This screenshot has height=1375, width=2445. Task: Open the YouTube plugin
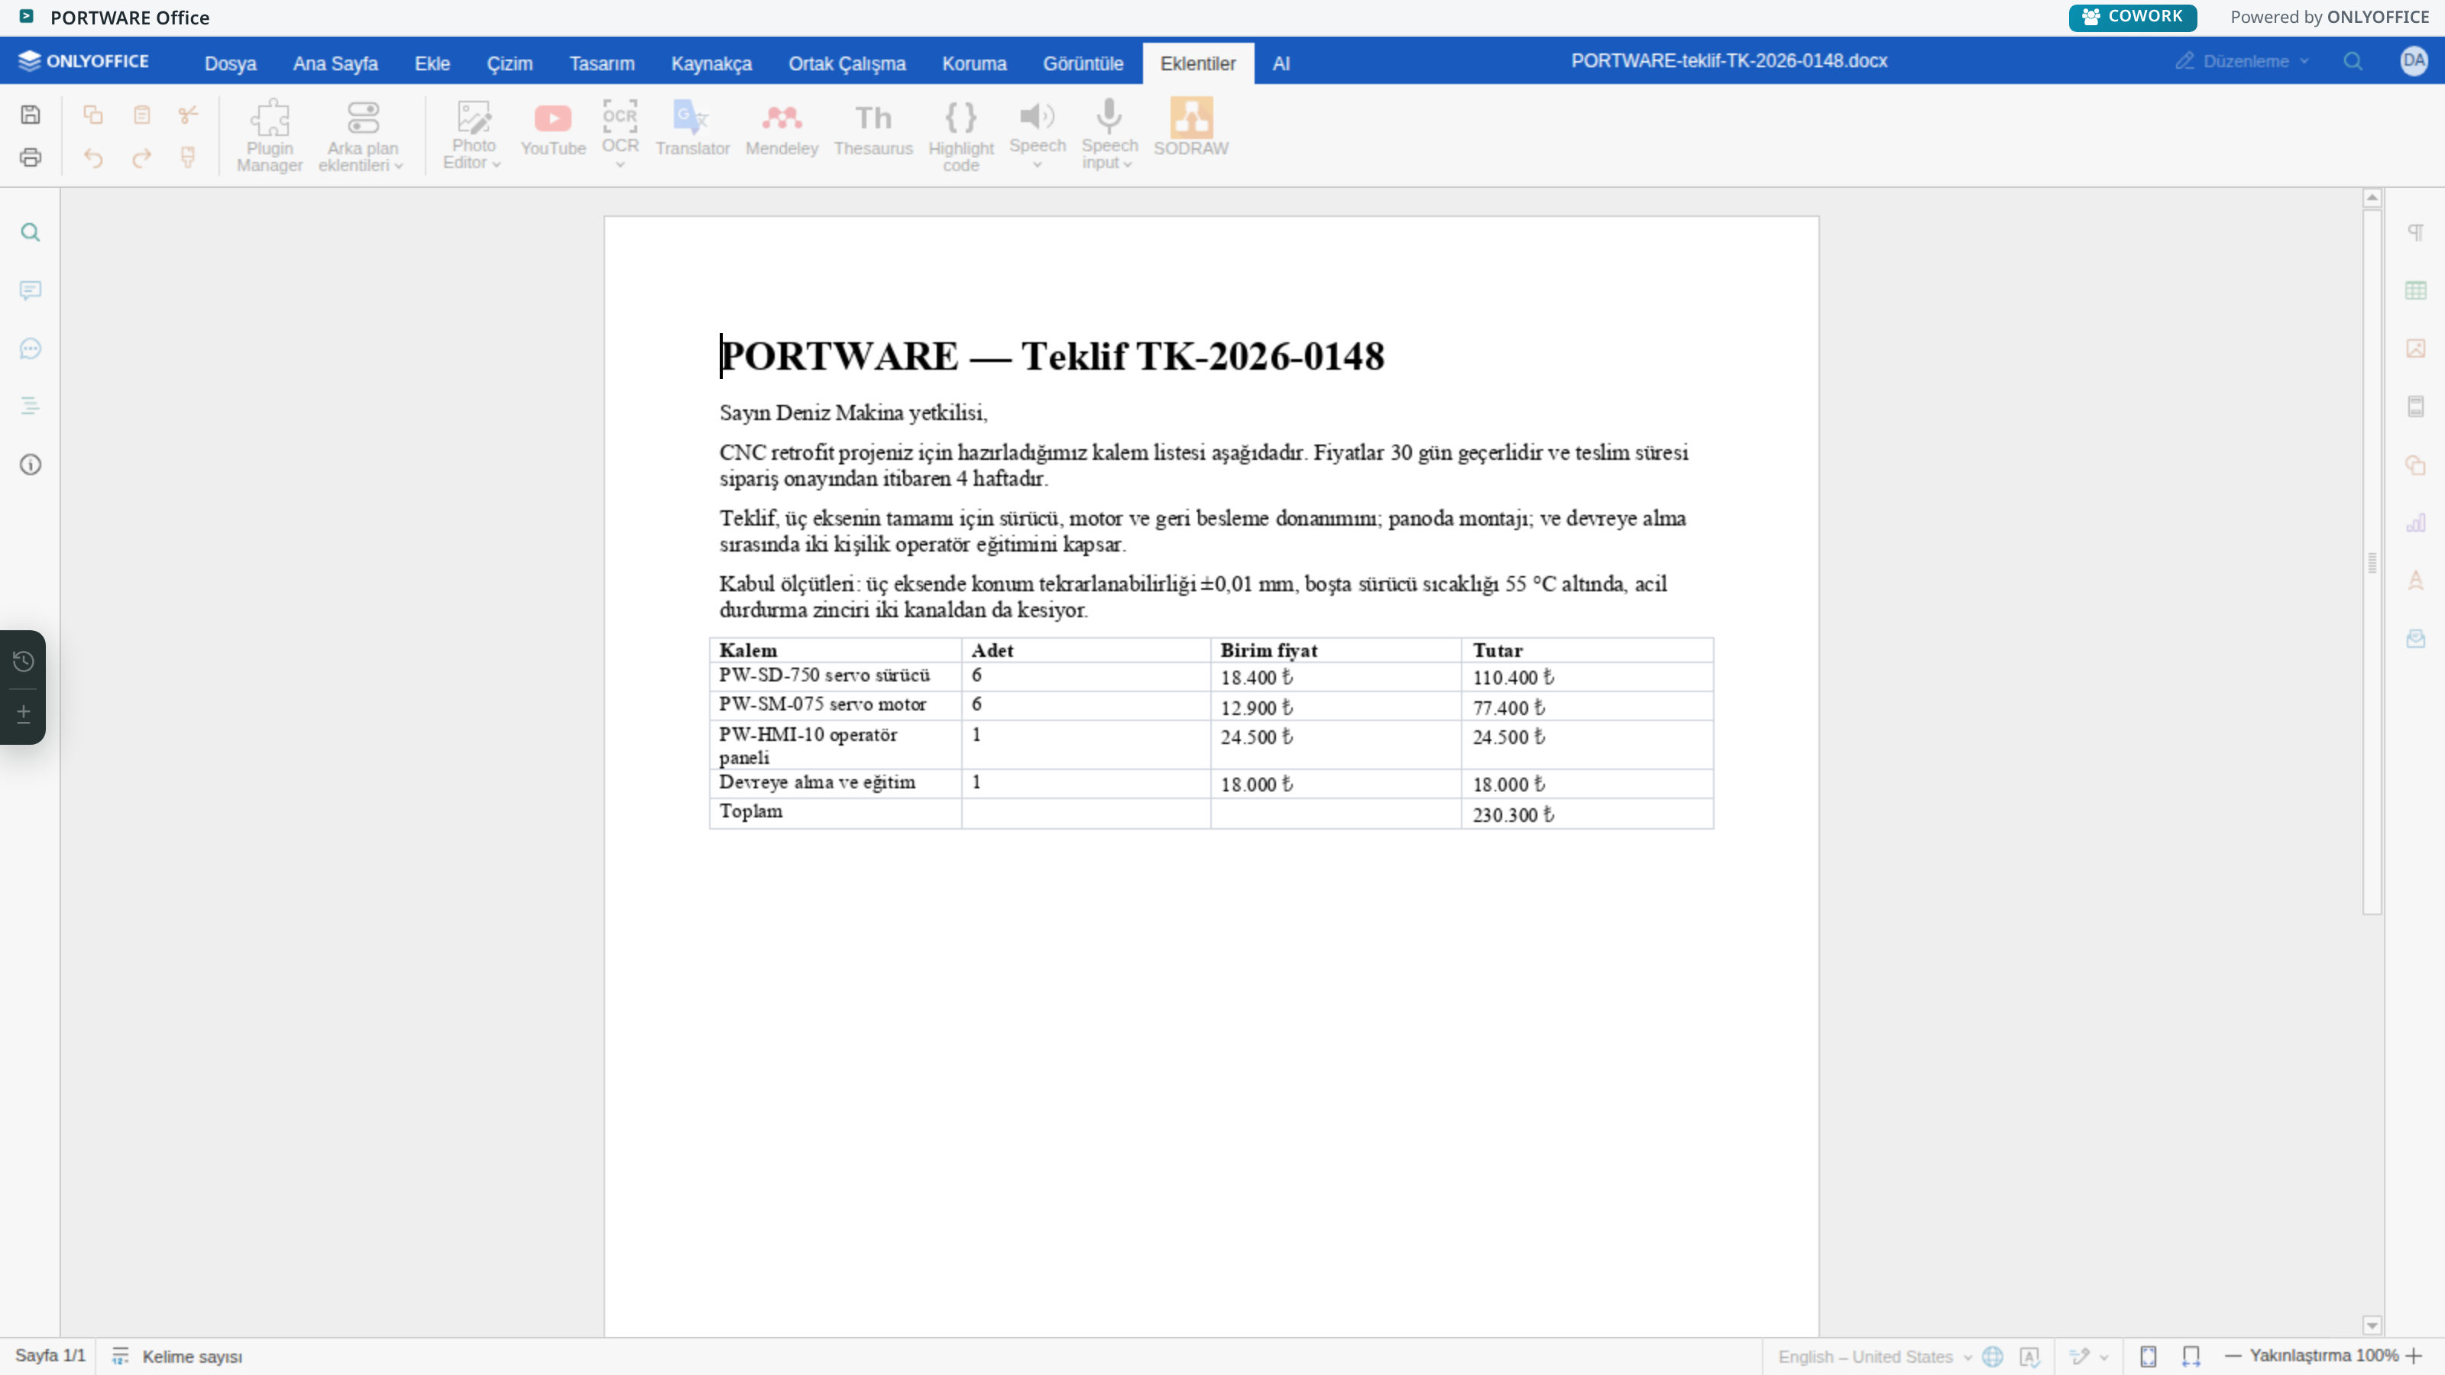pyautogui.click(x=552, y=130)
